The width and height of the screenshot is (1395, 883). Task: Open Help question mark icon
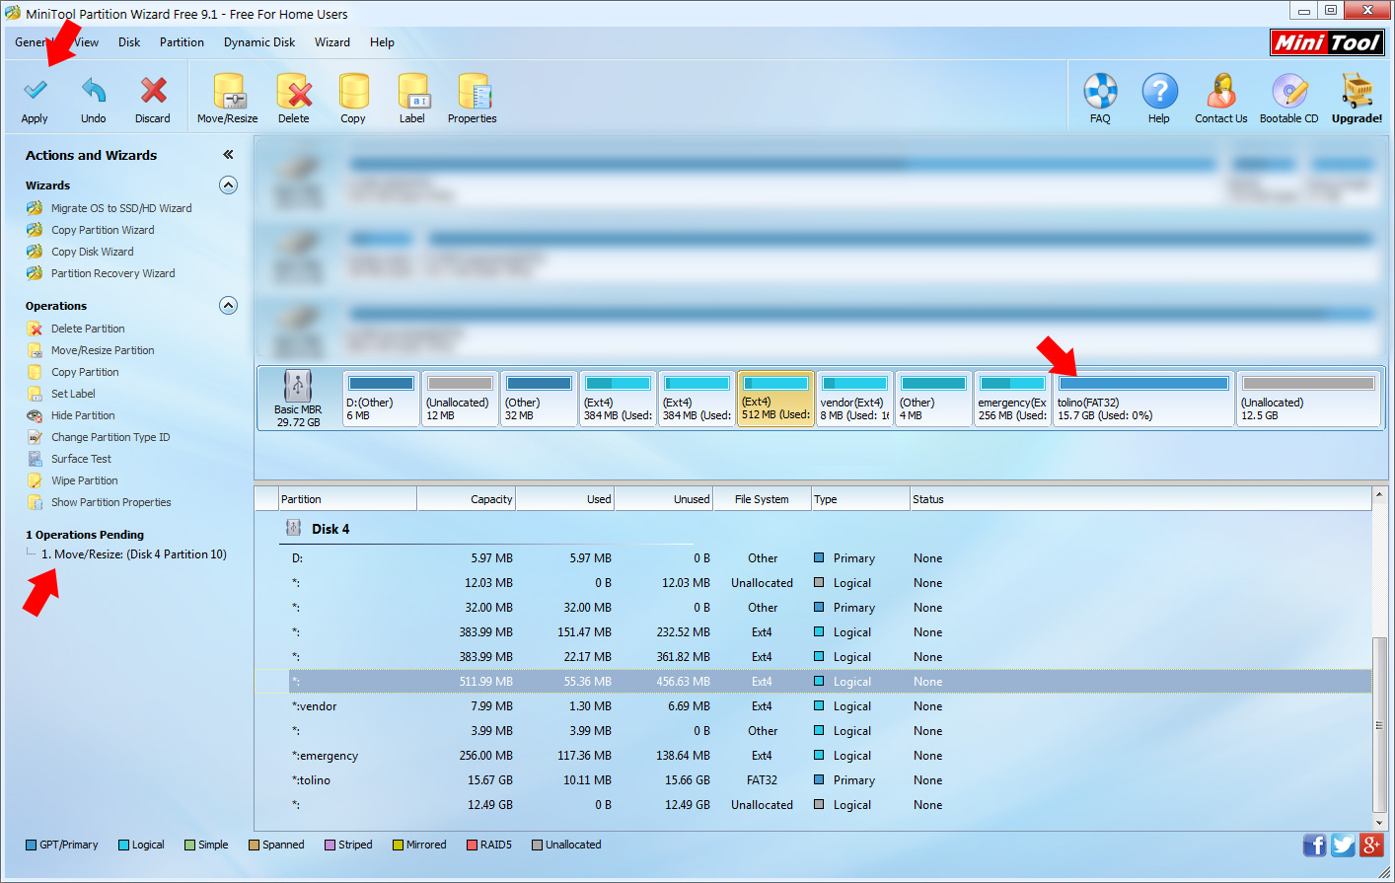point(1159,99)
